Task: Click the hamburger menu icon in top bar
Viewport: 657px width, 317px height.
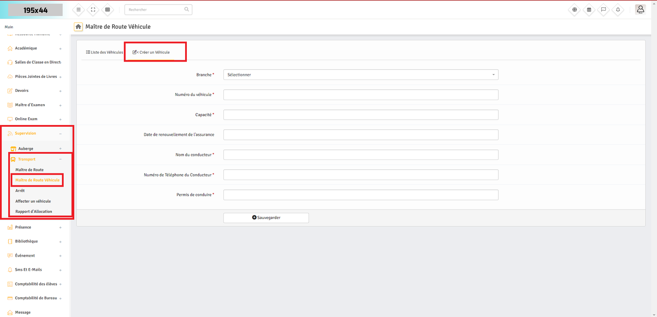Action: click(x=78, y=9)
